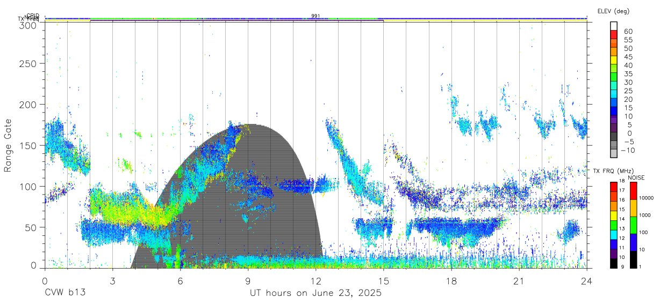
Task: Pick the black bottom segment of TX FRQ bar
Action: [613, 262]
